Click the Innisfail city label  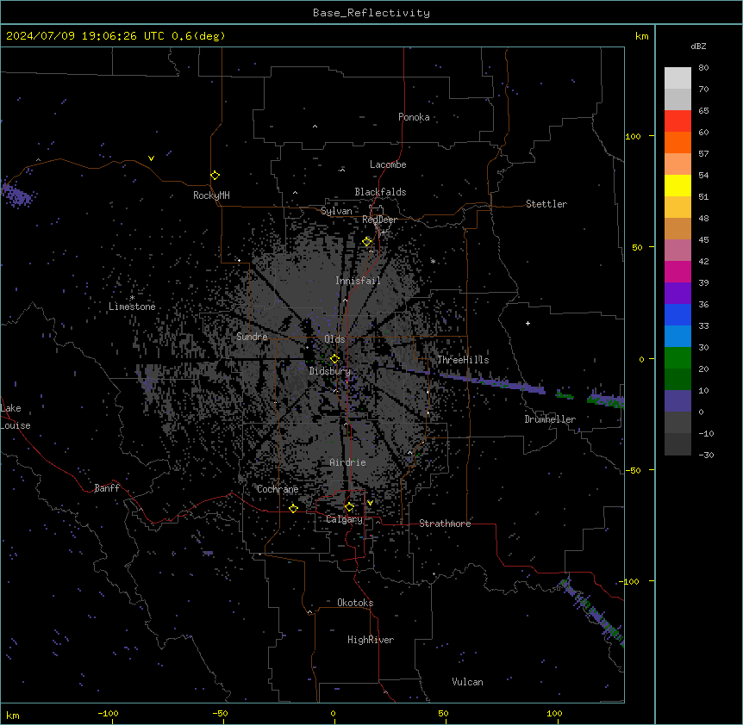click(358, 281)
